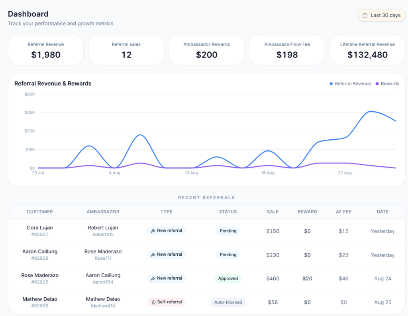Open customer Mathew Delao #92699

point(40,299)
